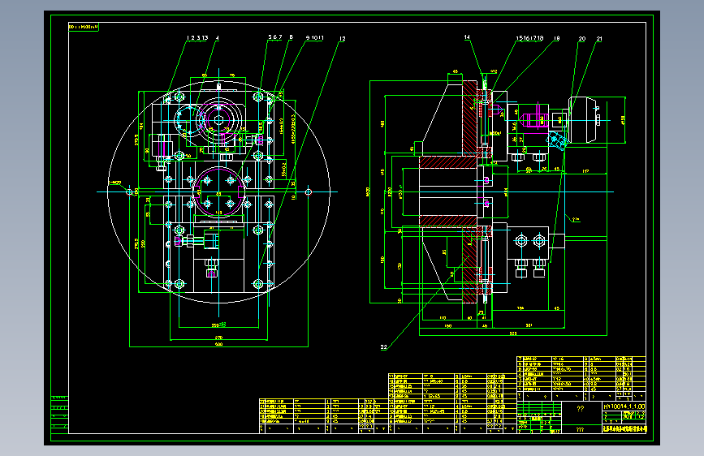Click the part callout label "15 16 17 18"

[x=529, y=38]
